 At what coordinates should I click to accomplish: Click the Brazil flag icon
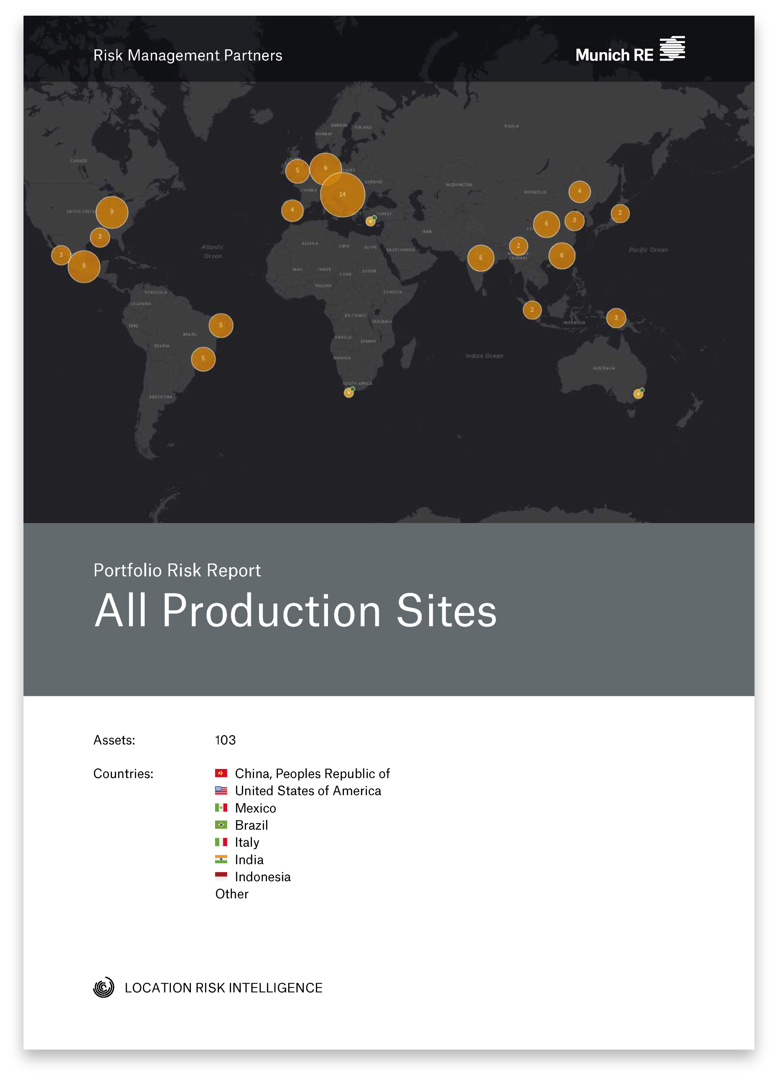pyautogui.click(x=221, y=824)
